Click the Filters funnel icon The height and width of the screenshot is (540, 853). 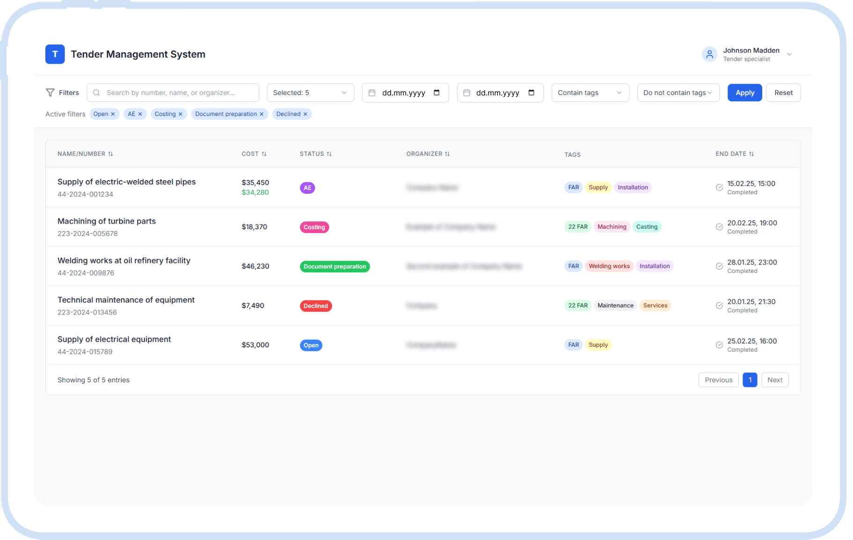coord(50,93)
